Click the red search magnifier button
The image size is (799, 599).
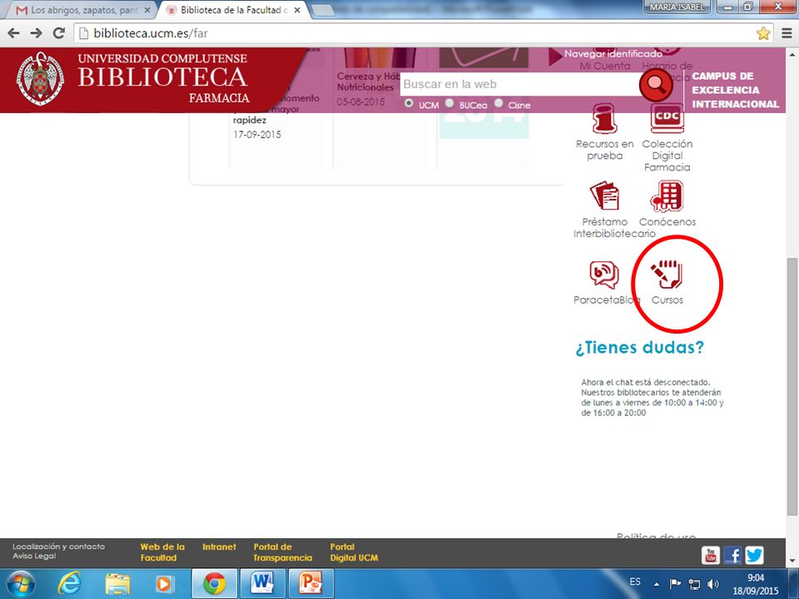pyautogui.click(x=656, y=85)
